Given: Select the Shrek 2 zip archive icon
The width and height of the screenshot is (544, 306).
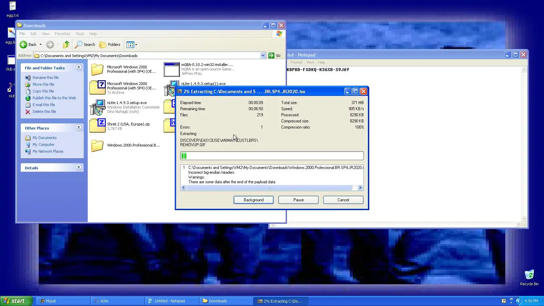Looking at the screenshot, I should pyautogui.click(x=97, y=125).
